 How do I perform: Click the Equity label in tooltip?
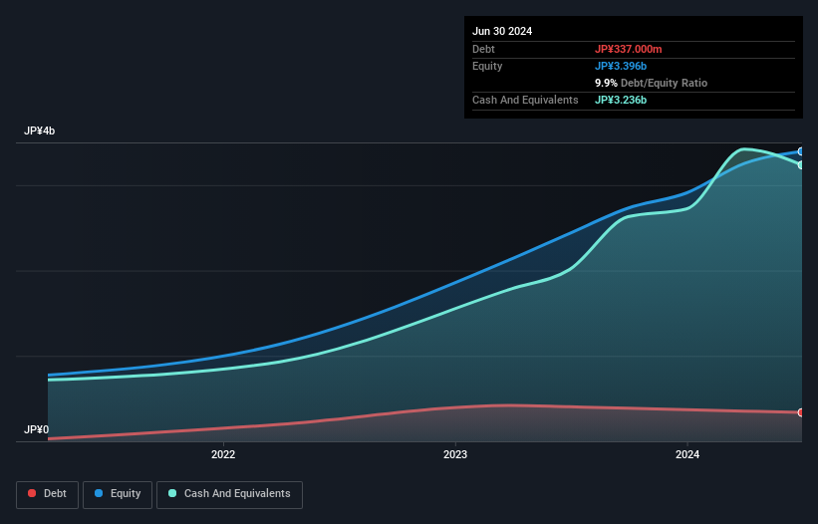coord(487,66)
